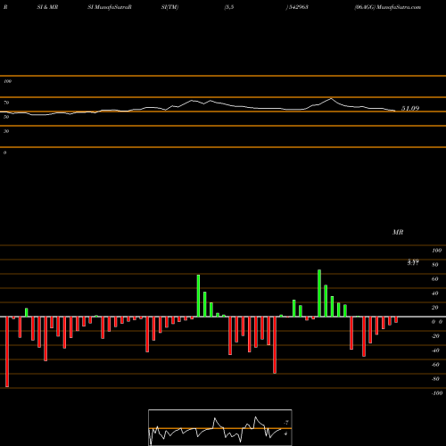Click the 342963 text in the header
This screenshot has height=446, width=446.
(x=298, y=7)
